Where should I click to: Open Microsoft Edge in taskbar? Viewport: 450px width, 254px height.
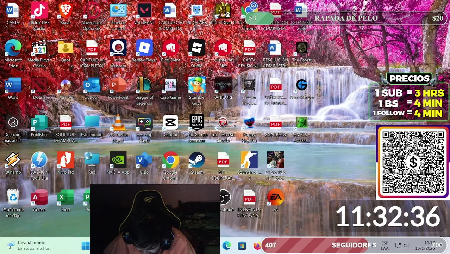(226, 246)
